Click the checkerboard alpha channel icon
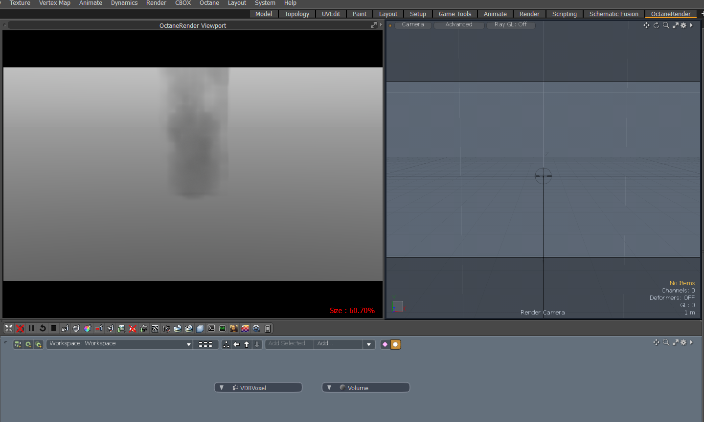This screenshot has width=704, height=422. [x=245, y=329]
